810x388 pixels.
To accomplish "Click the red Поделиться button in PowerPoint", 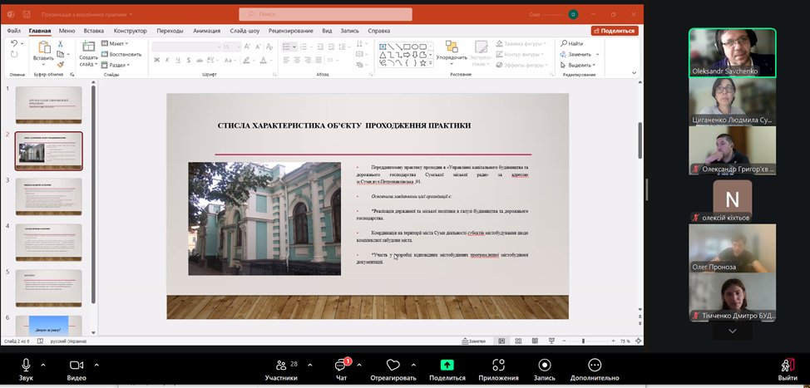I will pos(615,31).
